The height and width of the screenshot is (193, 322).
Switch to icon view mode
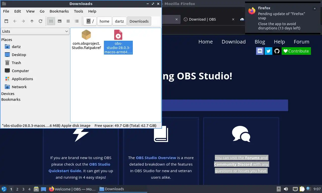[x=51, y=21]
